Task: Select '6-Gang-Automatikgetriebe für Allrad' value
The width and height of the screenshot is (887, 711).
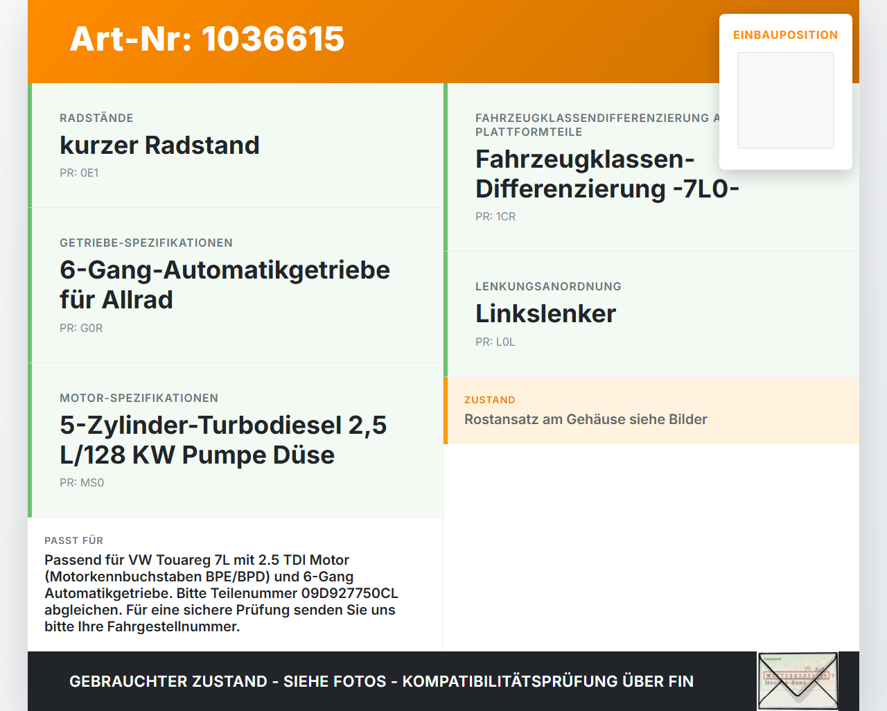Action: coord(225,284)
